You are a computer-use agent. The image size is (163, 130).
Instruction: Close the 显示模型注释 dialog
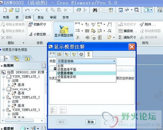132,47
